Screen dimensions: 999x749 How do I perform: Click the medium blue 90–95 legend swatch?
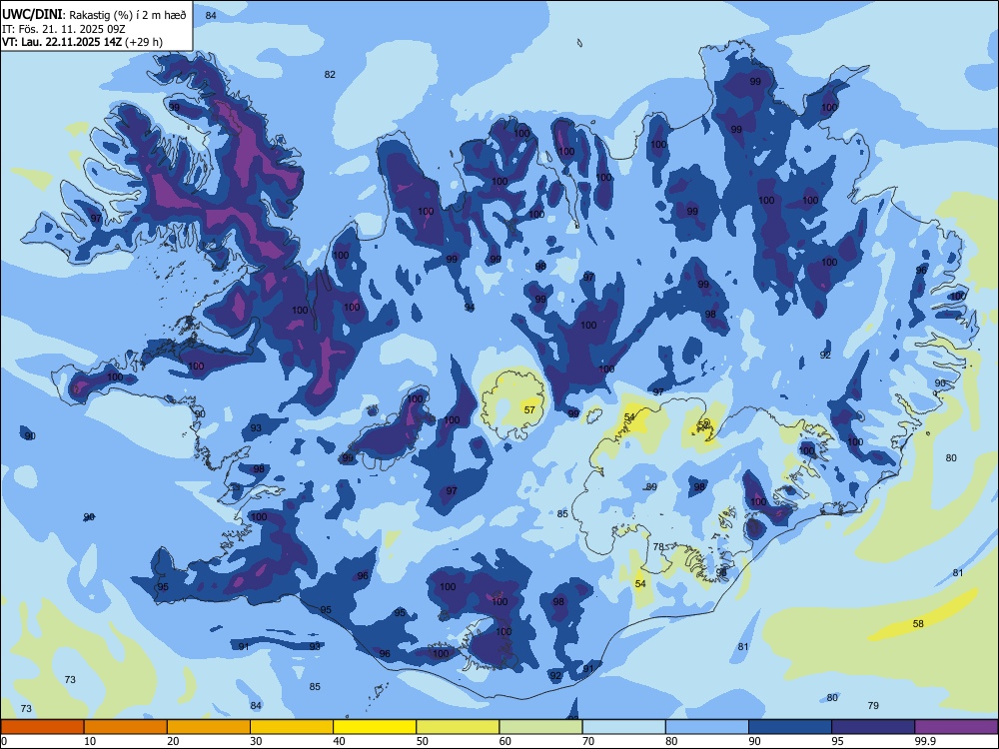pyautogui.click(x=790, y=727)
